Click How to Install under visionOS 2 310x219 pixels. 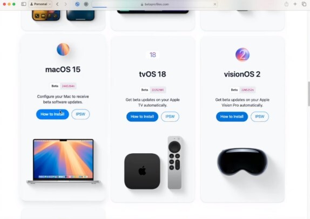pyautogui.click(x=232, y=117)
